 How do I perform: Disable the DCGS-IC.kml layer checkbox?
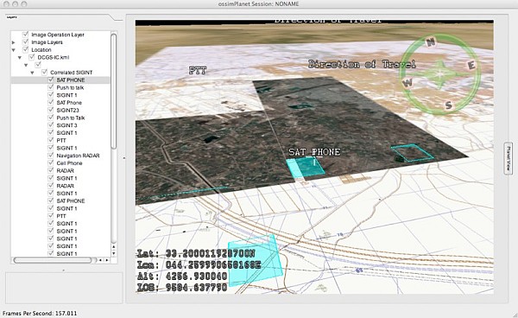(x=31, y=57)
